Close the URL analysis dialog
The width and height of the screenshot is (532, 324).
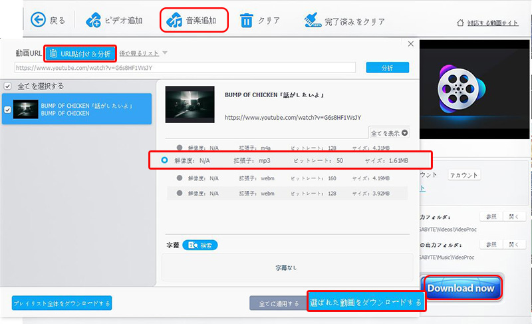[410, 44]
